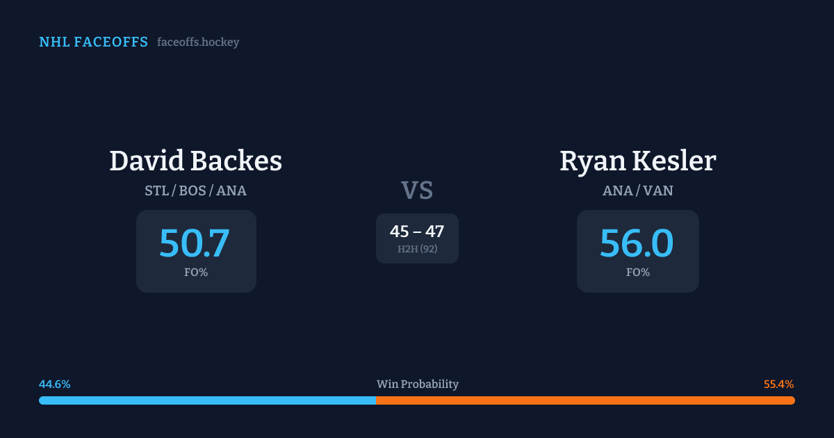This screenshot has width=834, height=438.
Task: Click the orange segment of probability bar
Action: point(585,400)
